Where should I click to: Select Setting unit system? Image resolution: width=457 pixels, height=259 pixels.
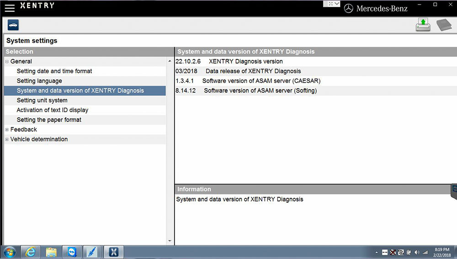coord(85,100)
